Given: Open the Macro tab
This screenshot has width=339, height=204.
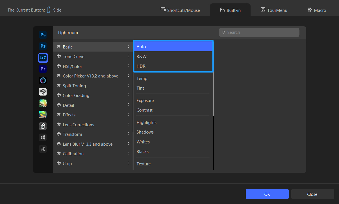Looking at the screenshot, I should click(317, 10).
